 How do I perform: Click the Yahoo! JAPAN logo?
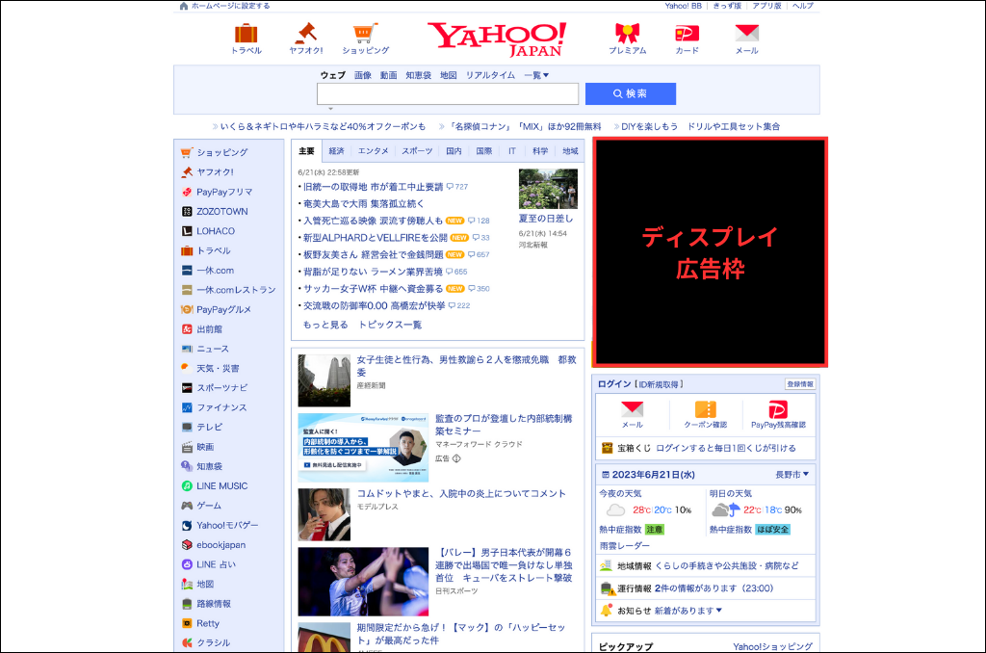click(497, 39)
